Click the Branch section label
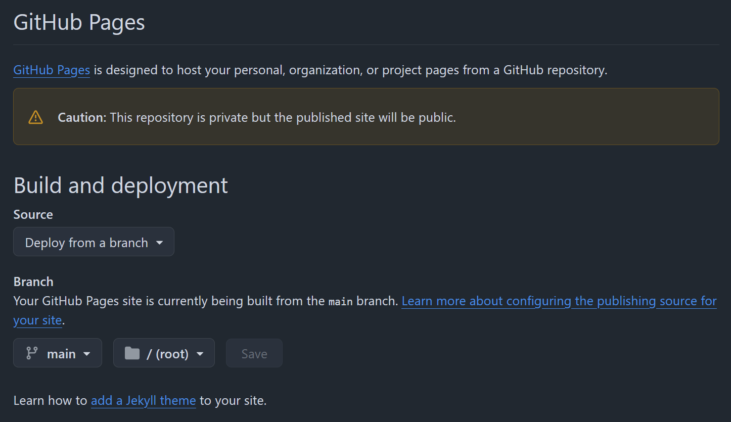The height and width of the screenshot is (422, 731). coord(33,282)
